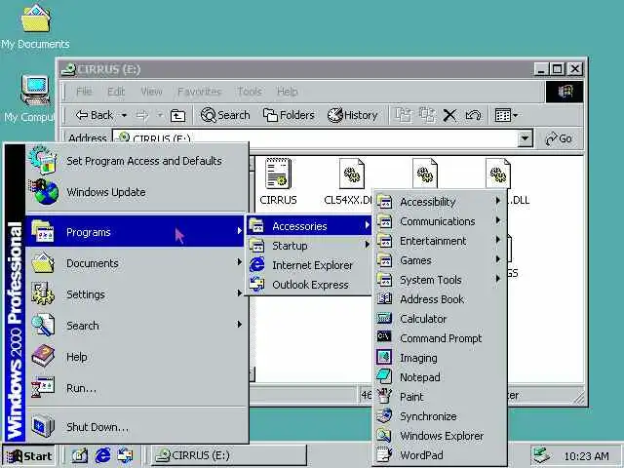The width and height of the screenshot is (624, 468).
Task: Click the Calculator icon in Accessories
Action: [x=384, y=318]
